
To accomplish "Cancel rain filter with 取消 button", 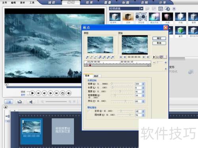I will [159, 43].
